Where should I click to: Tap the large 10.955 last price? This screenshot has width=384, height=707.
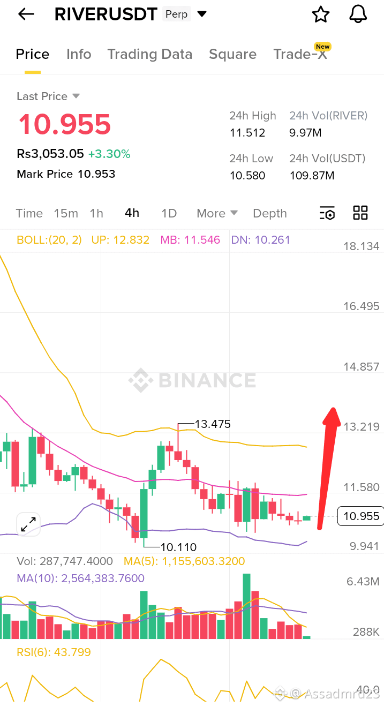point(64,124)
